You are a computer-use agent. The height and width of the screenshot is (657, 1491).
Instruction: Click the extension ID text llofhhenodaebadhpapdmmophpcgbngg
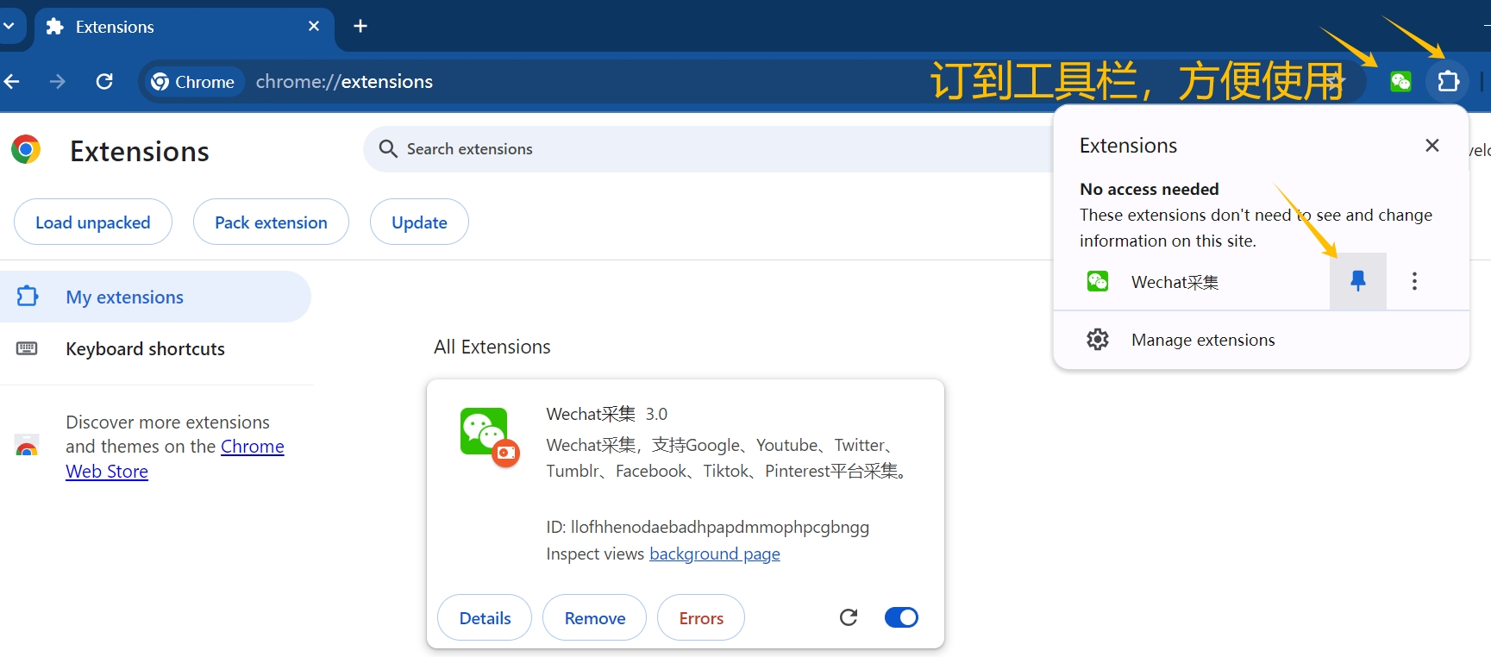point(720,527)
